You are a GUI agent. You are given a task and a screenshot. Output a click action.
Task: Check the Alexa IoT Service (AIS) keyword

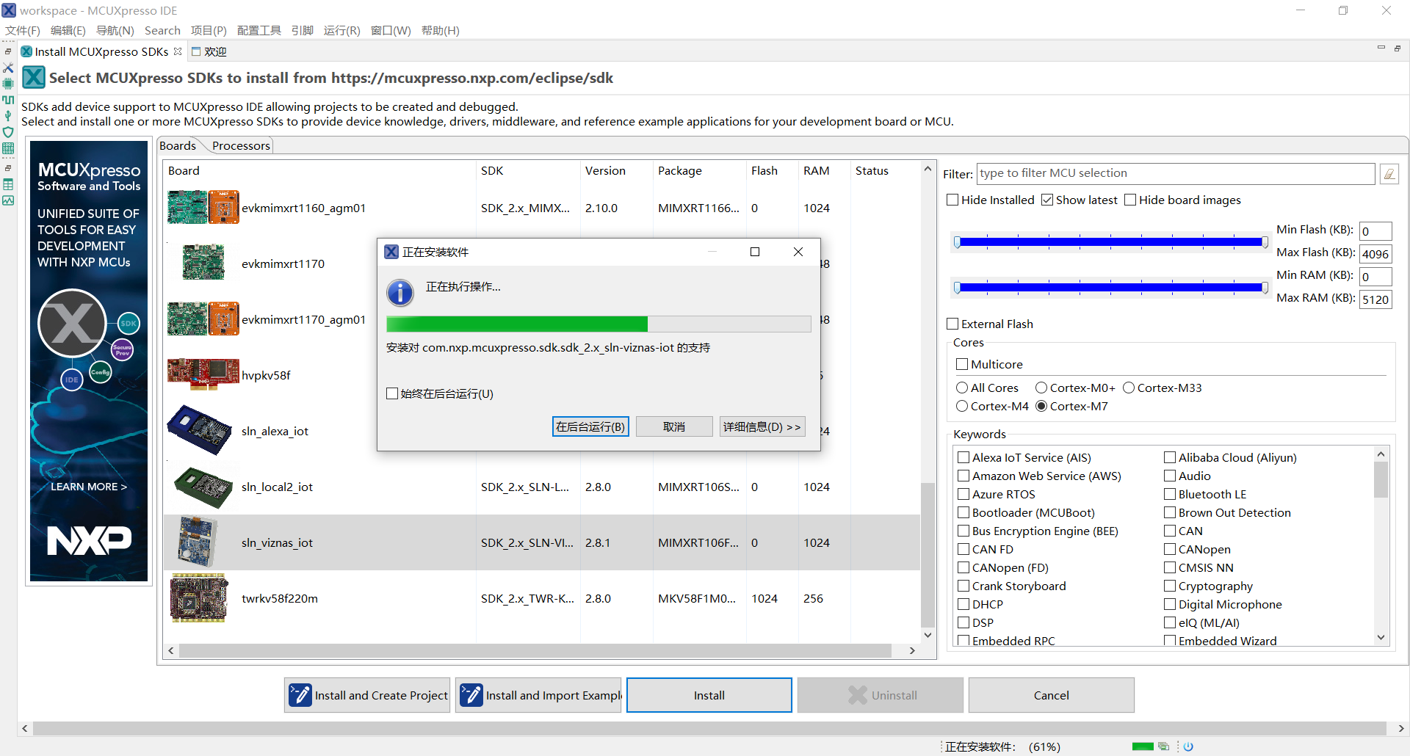963,457
